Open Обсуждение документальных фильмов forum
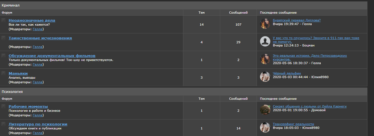 [x=52, y=56]
